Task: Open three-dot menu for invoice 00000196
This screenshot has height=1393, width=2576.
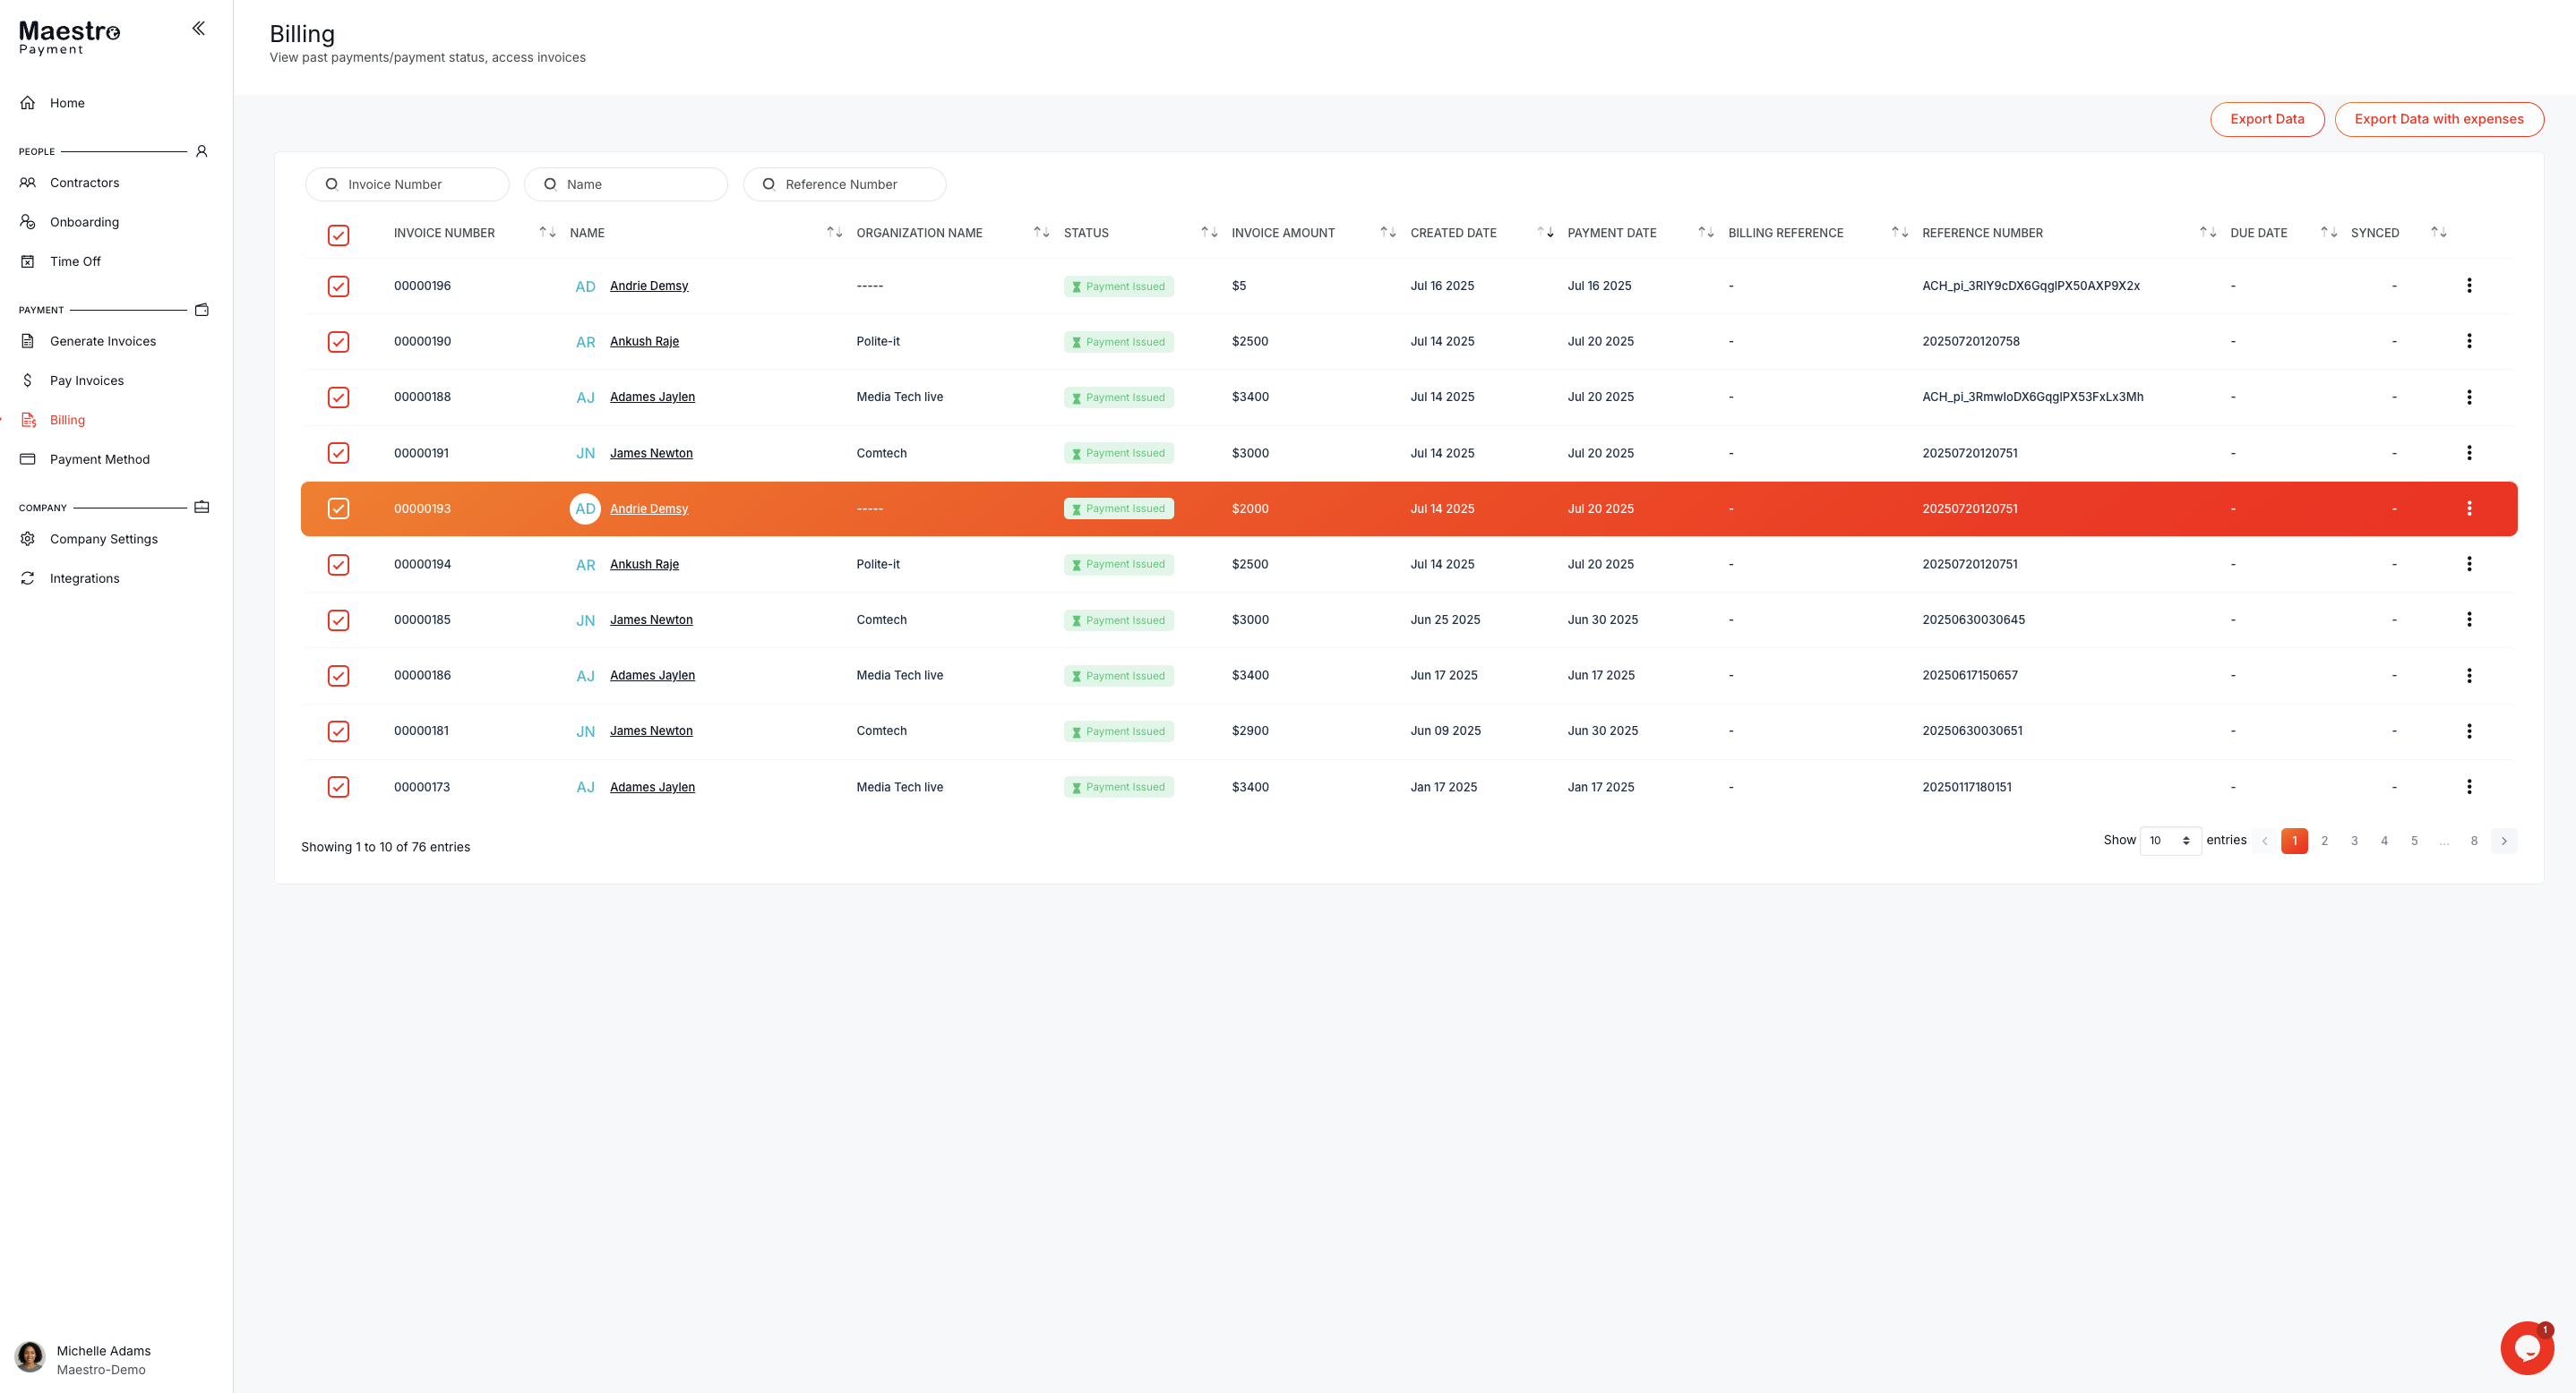Action: [2468, 286]
